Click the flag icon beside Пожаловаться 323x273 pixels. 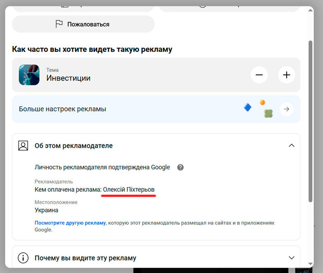coord(59,24)
